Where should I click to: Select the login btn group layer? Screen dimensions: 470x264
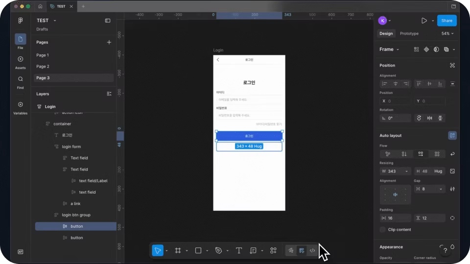click(x=75, y=215)
